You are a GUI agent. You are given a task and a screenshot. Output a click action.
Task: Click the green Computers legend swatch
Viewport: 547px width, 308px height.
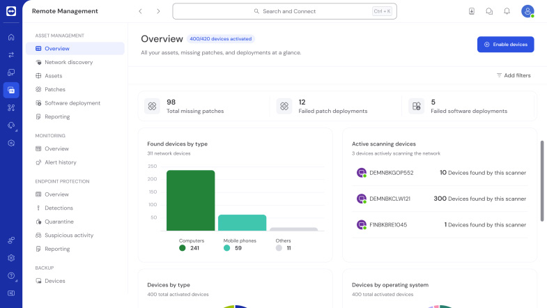[x=183, y=248]
